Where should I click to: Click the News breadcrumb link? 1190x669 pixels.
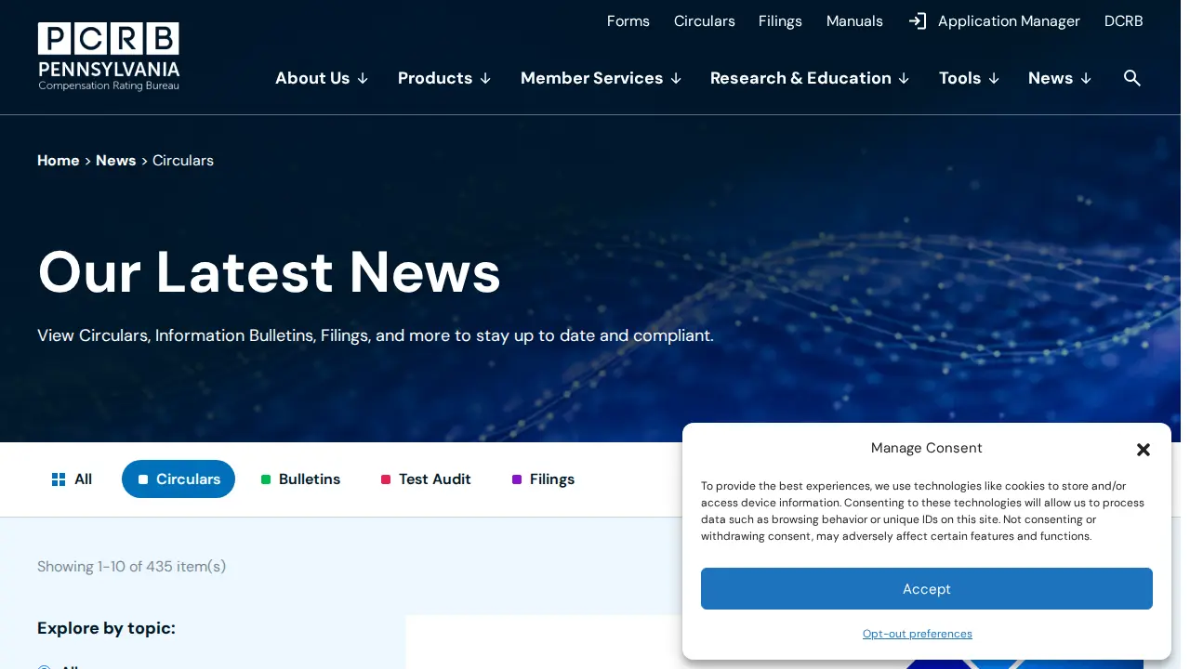(x=116, y=161)
